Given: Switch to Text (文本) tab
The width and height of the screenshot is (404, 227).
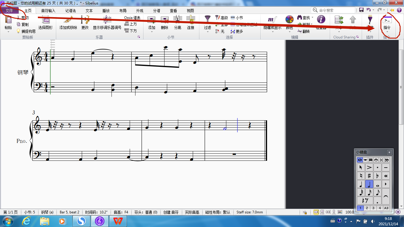Looking at the screenshot, I should click(89, 10).
